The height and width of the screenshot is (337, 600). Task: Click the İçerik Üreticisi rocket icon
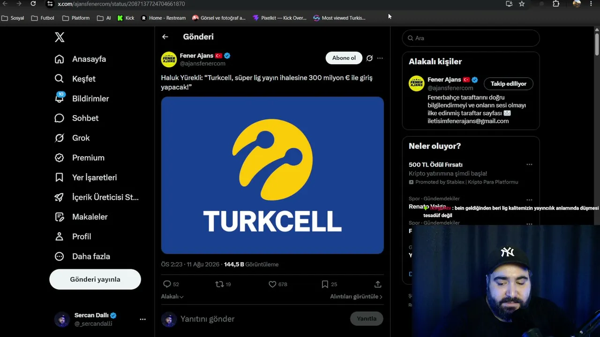[59, 197]
